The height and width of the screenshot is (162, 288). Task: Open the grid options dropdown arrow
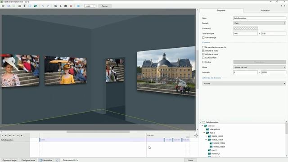point(82,6)
